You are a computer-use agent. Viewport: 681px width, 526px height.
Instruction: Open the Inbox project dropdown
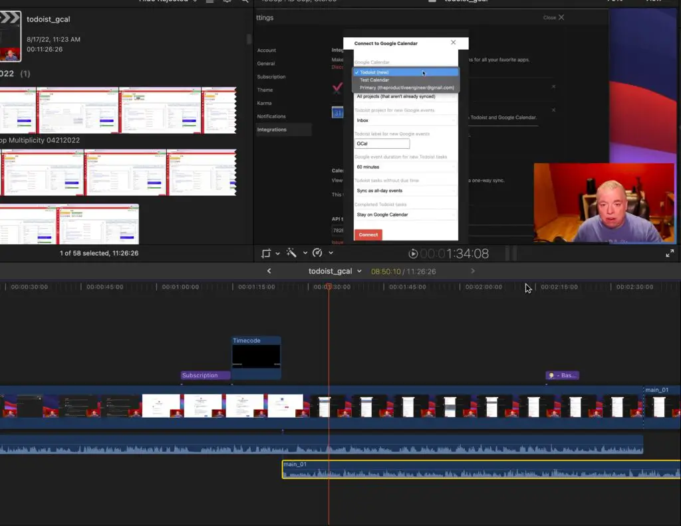click(406, 121)
